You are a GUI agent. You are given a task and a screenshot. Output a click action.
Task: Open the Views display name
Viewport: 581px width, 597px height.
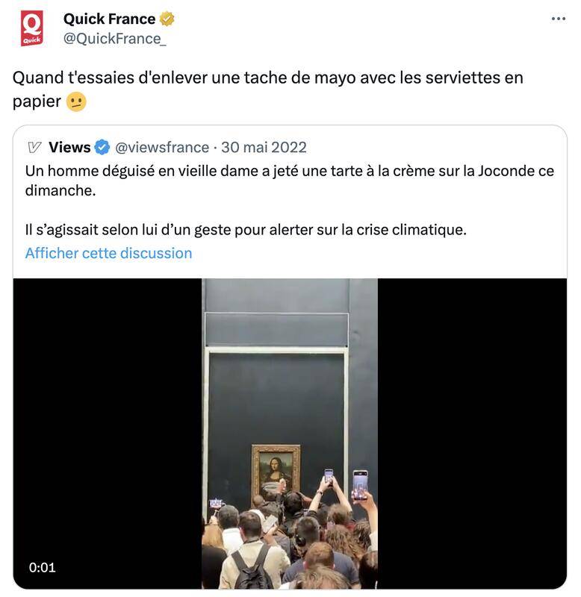point(69,147)
